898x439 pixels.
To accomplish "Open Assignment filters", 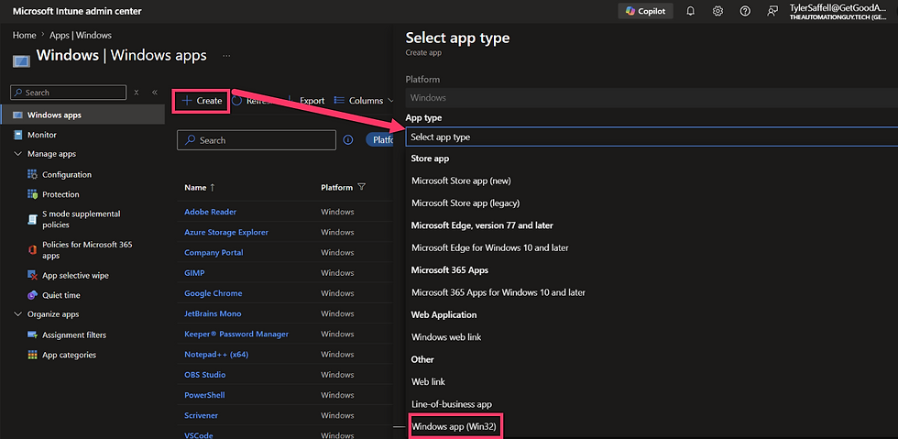I will [x=74, y=335].
